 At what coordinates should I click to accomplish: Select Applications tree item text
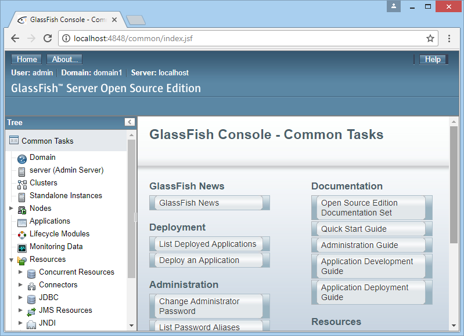[50, 221]
